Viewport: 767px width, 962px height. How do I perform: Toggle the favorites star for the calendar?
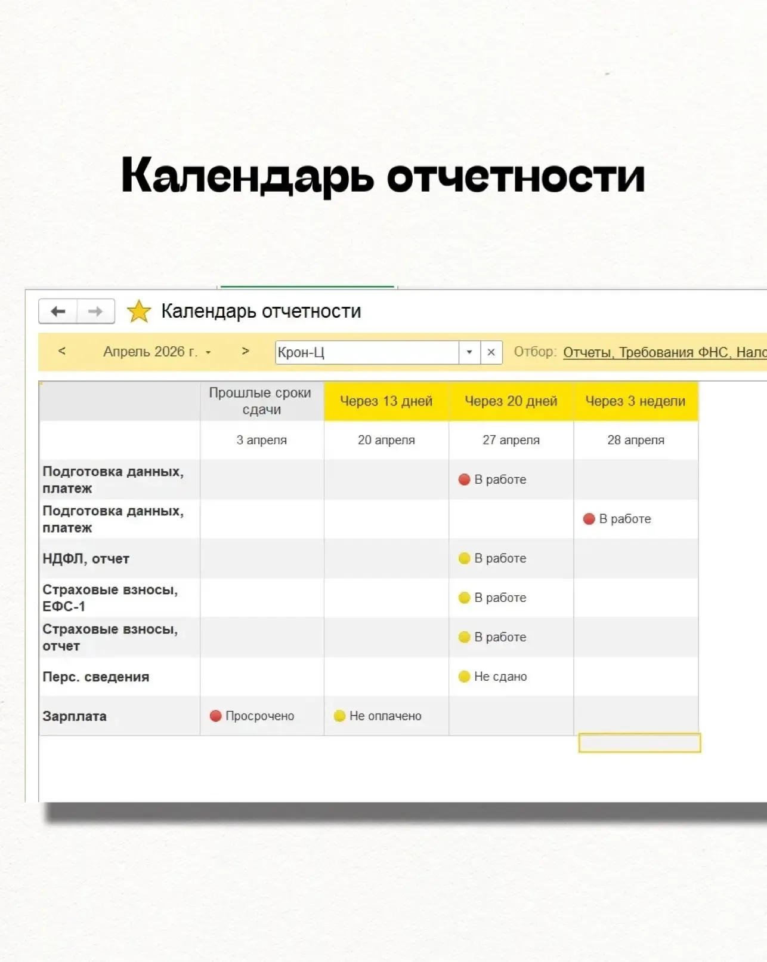[x=139, y=311]
